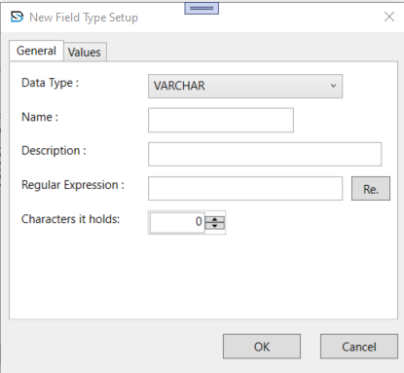Click the Regular Expression input field
This screenshot has height=373, width=404.
click(x=245, y=188)
